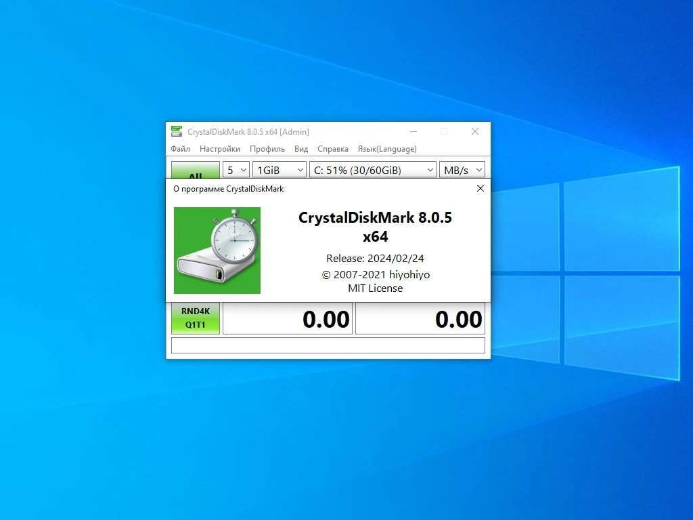Open the drive selector C: 51% (30/60GiB)
The width and height of the screenshot is (693, 520).
pos(373,170)
